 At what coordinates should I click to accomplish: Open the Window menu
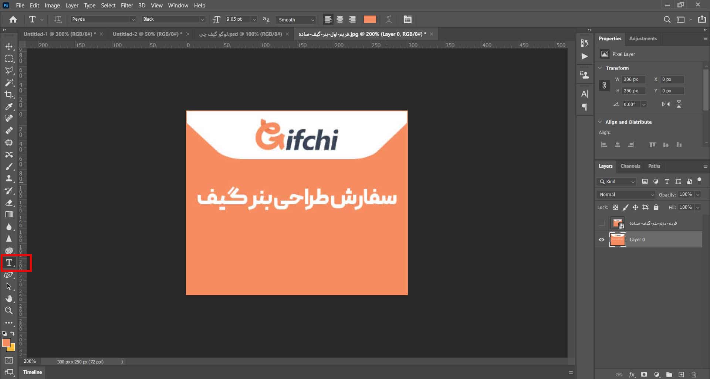178,5
